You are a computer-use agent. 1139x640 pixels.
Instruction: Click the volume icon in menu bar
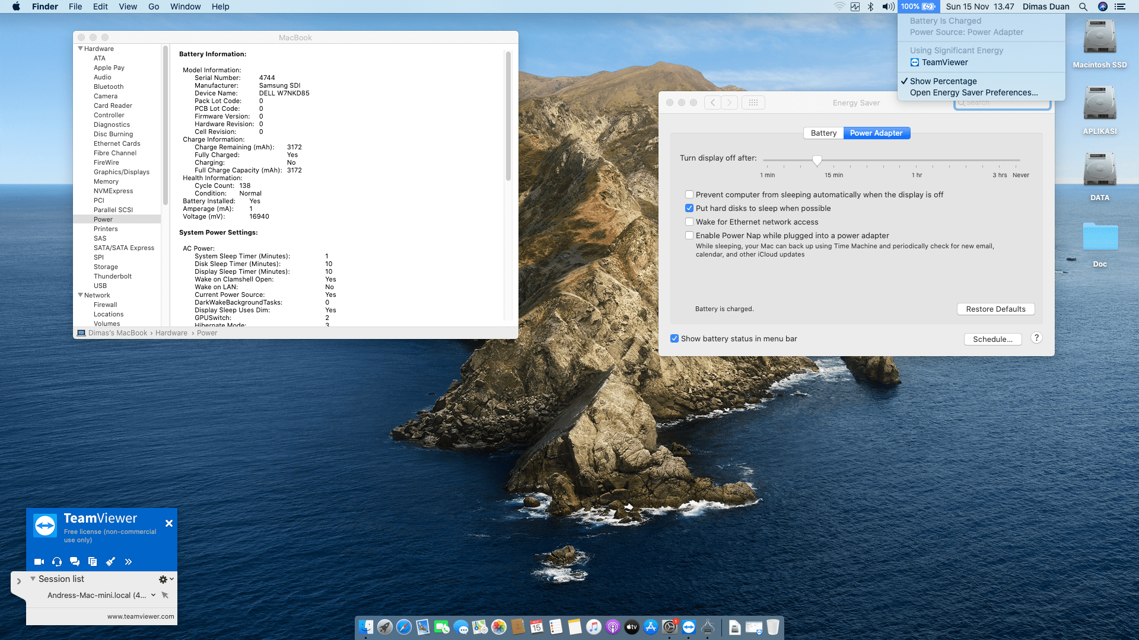tap(888, 7)
